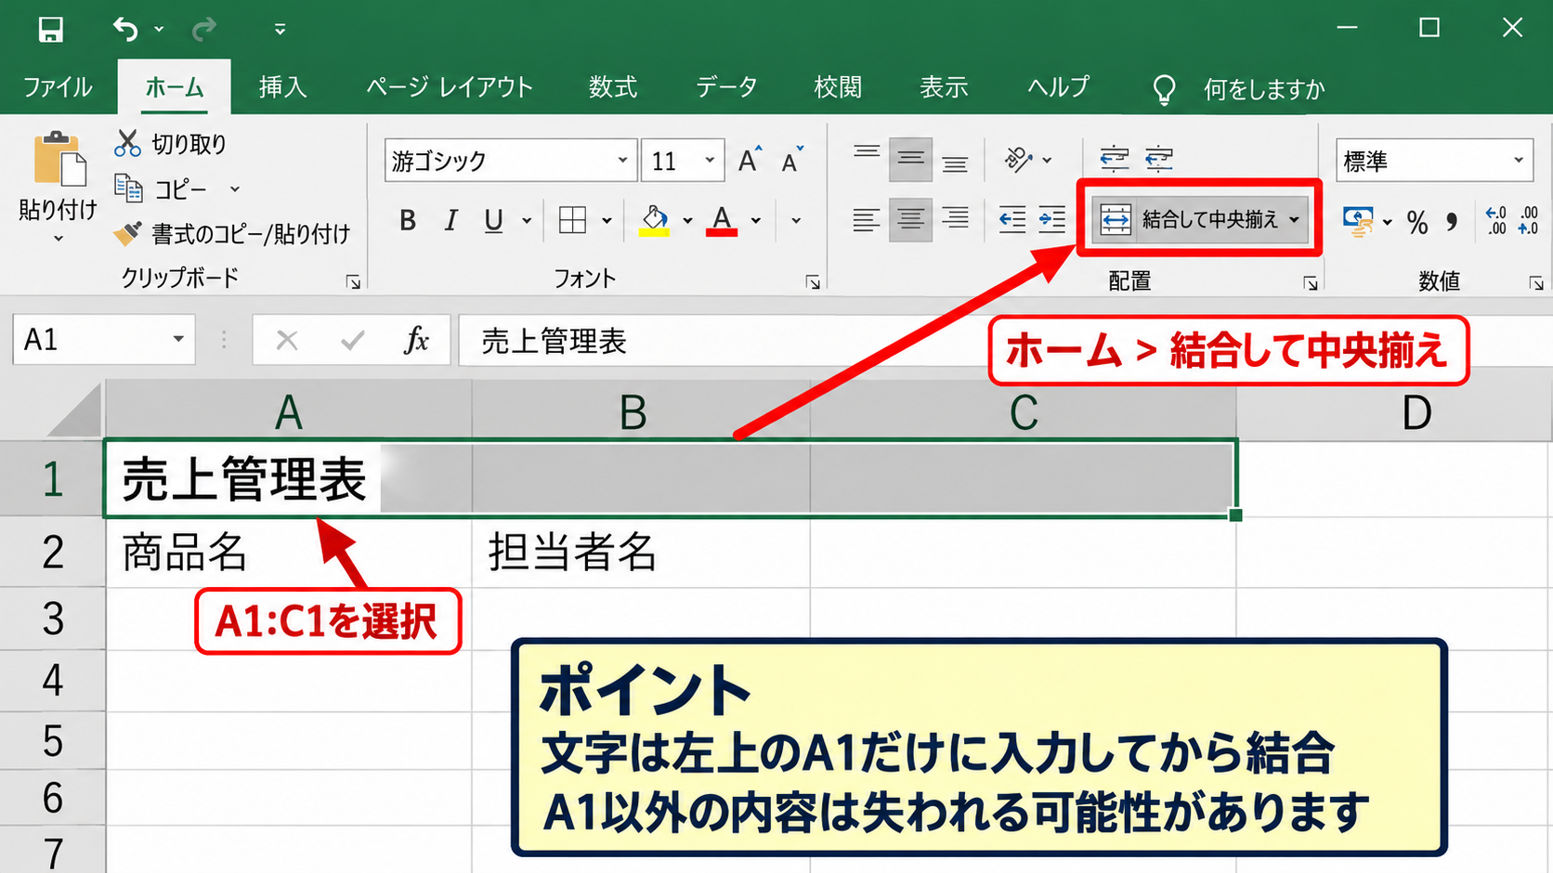Click the fx insert function icon
Viewport: 1553px width, 873px height.
416,340
